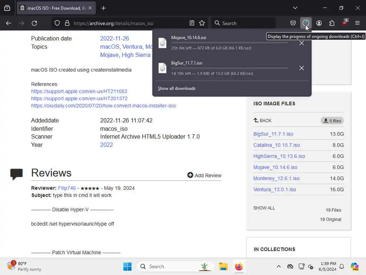Open support.apple.com HT201372 reference link

[x=79, y=98]
